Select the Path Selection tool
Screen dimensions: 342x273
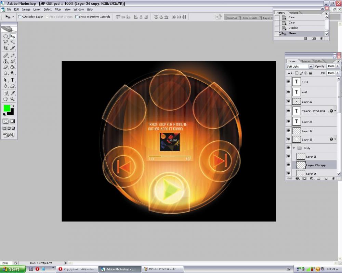pos(6,80)
